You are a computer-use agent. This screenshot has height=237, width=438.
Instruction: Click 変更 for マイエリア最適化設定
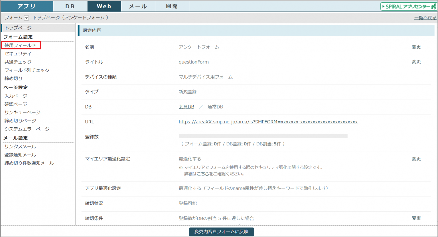[x=416, y=159]
